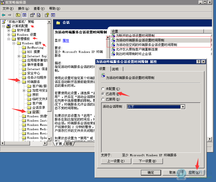Select the 事件查看器 tree item
The height and width of the screenshot is (182, 216).
[35, 65]
